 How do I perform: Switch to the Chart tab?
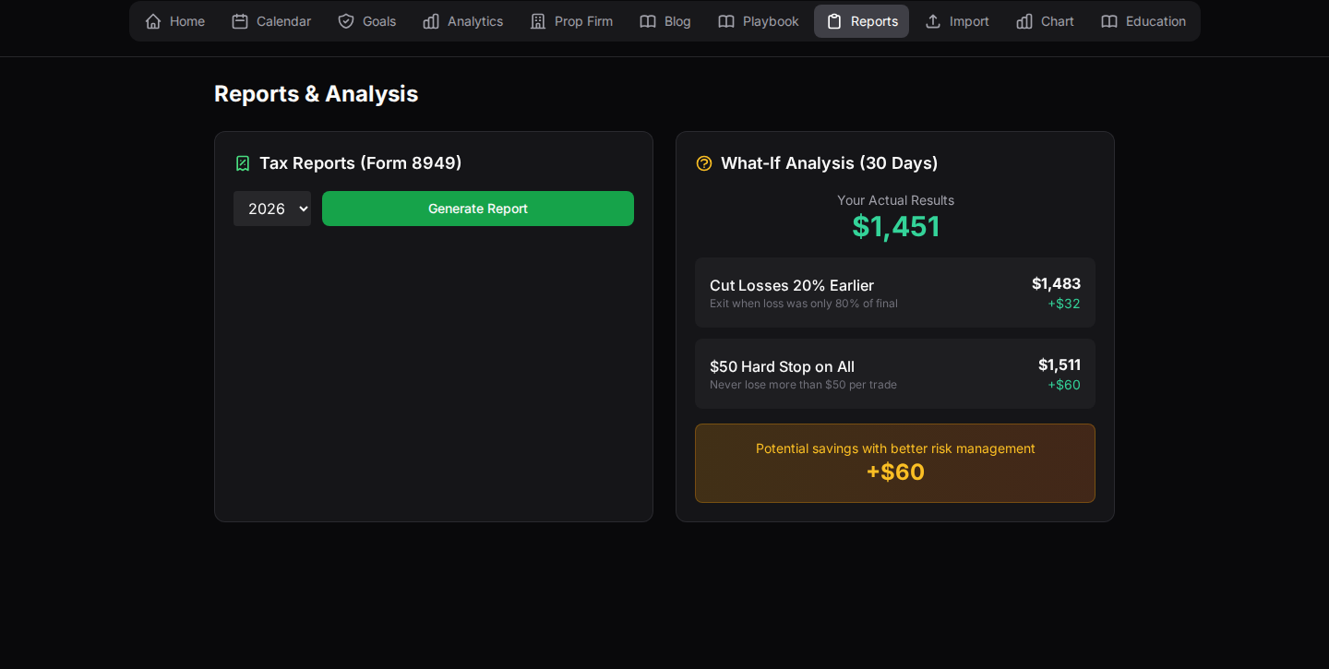tap(1046, 21)
